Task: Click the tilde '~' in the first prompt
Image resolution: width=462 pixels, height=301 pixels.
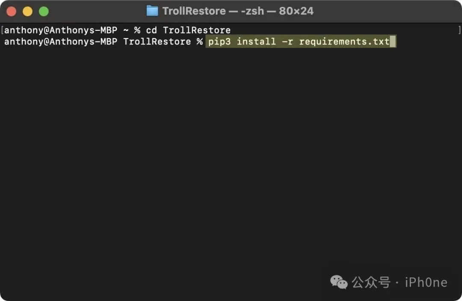Action: point(126,30)
